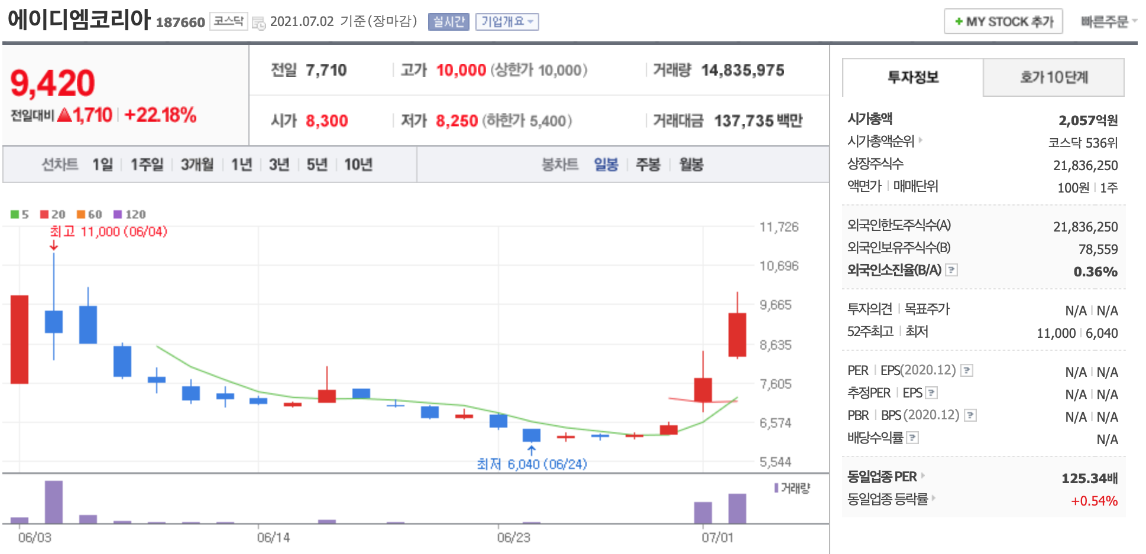Select the 10년 line chart period
The height and width of the screenshot is (554, 1146).
(358, 164)
